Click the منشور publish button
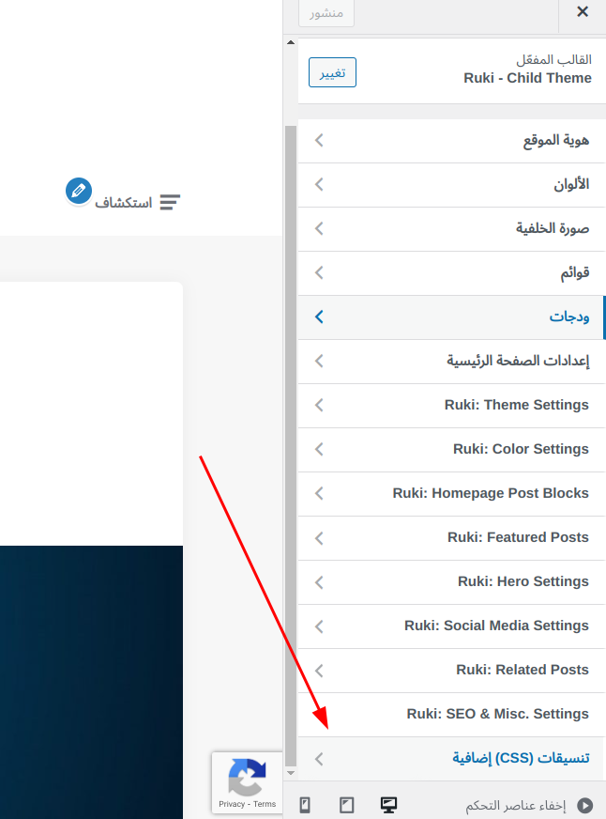 (x=326, y=12)
